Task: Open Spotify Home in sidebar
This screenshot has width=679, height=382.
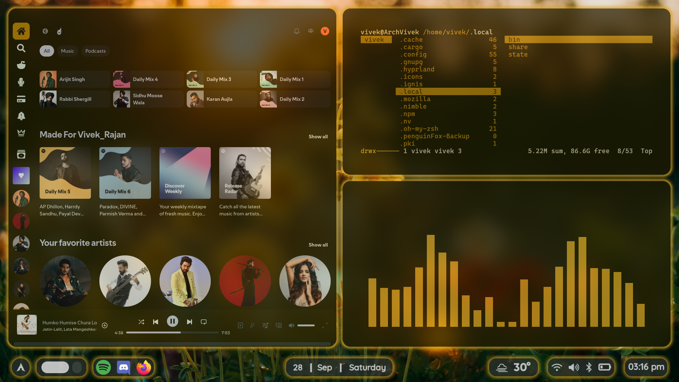Action: [x=21, y=31]
